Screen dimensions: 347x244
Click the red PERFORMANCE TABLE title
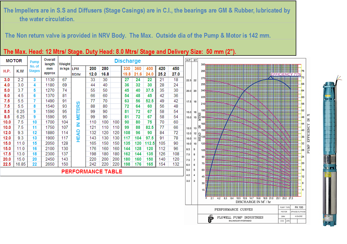pyautogui.click(x=92, y=172)
